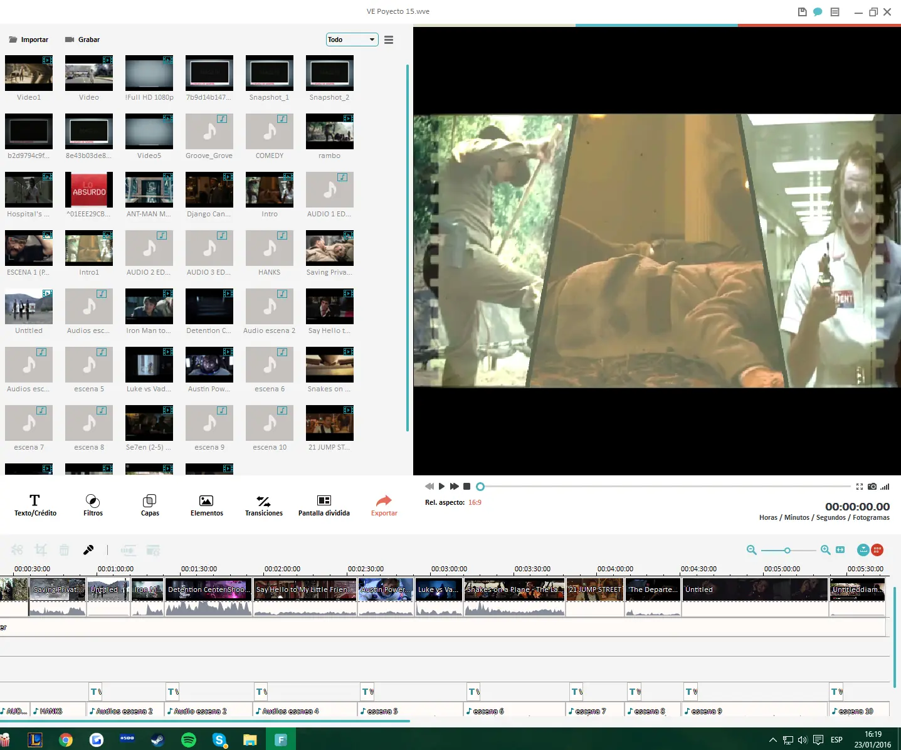Open the Pantalla dividida tab
Viewport: 901px width, 750px height.
[324, 505]
